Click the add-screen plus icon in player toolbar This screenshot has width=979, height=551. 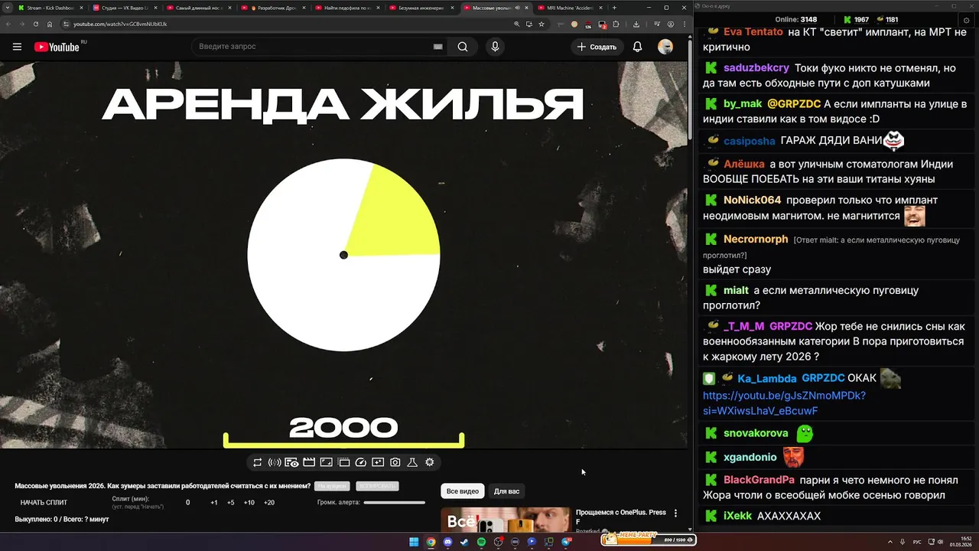(x=378, y=462)
